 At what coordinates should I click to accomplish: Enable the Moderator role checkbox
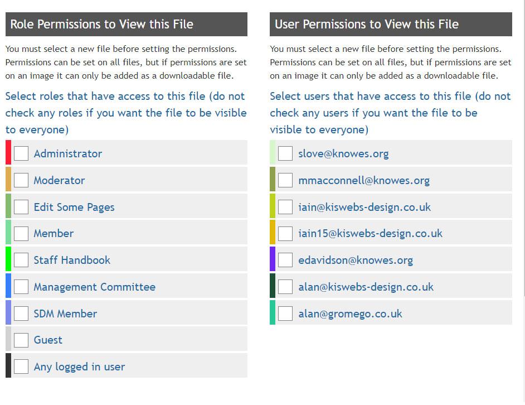tap(21, 180)
